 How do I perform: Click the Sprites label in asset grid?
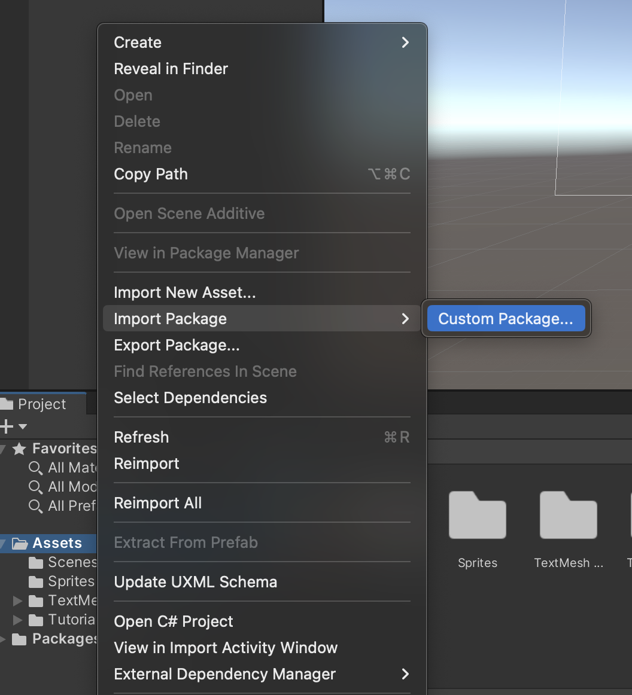click(477, 563)
